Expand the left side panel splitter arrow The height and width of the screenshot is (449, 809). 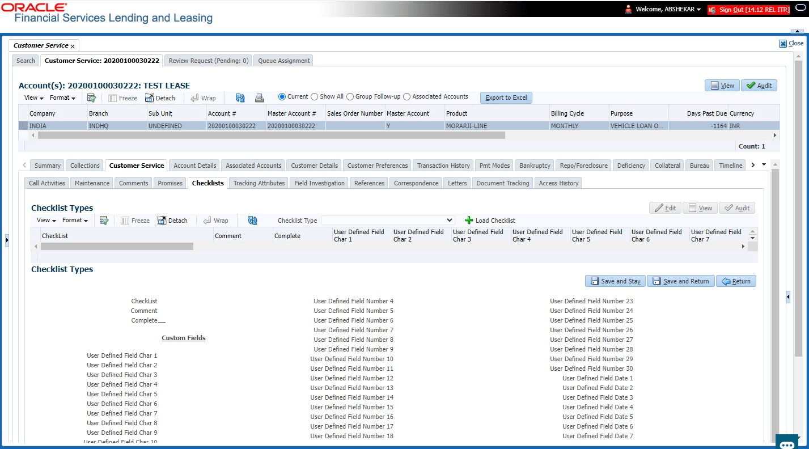[x=7, y=240]
